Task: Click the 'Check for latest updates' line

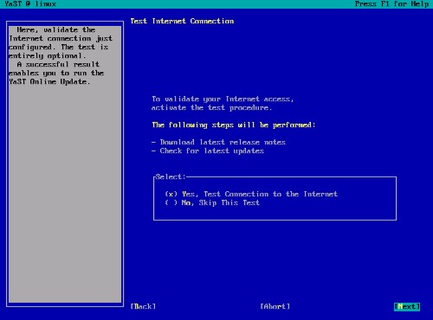Action: pyautogui.click(x=208, y=150)
